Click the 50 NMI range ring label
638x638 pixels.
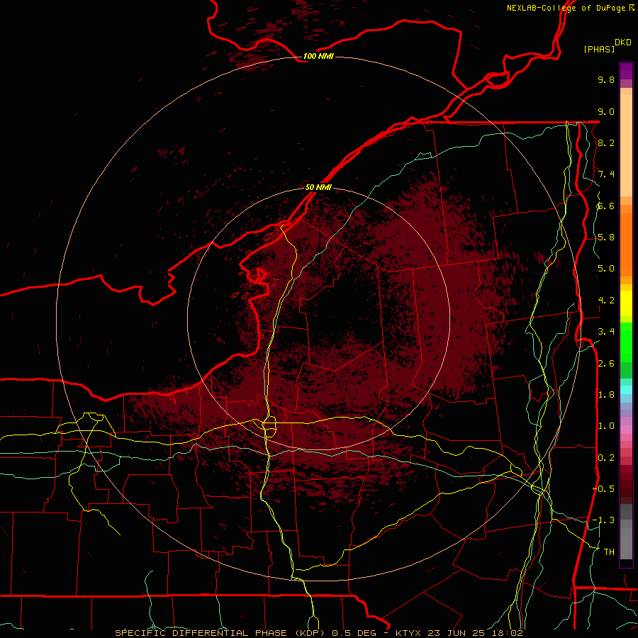[x=318, y=187]
